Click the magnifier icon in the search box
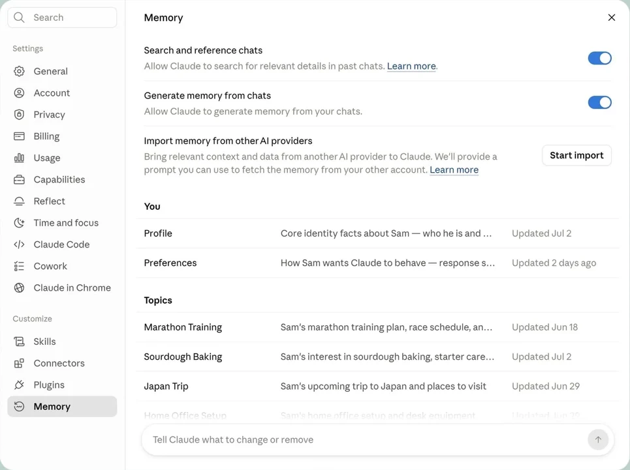The width and height of the screenshot is (630, 470). (19, 17)
